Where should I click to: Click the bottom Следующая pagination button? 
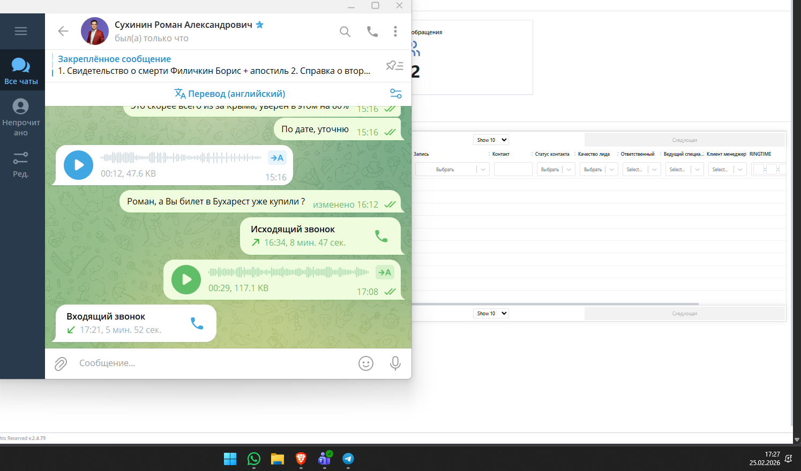(x=685, y=313)
